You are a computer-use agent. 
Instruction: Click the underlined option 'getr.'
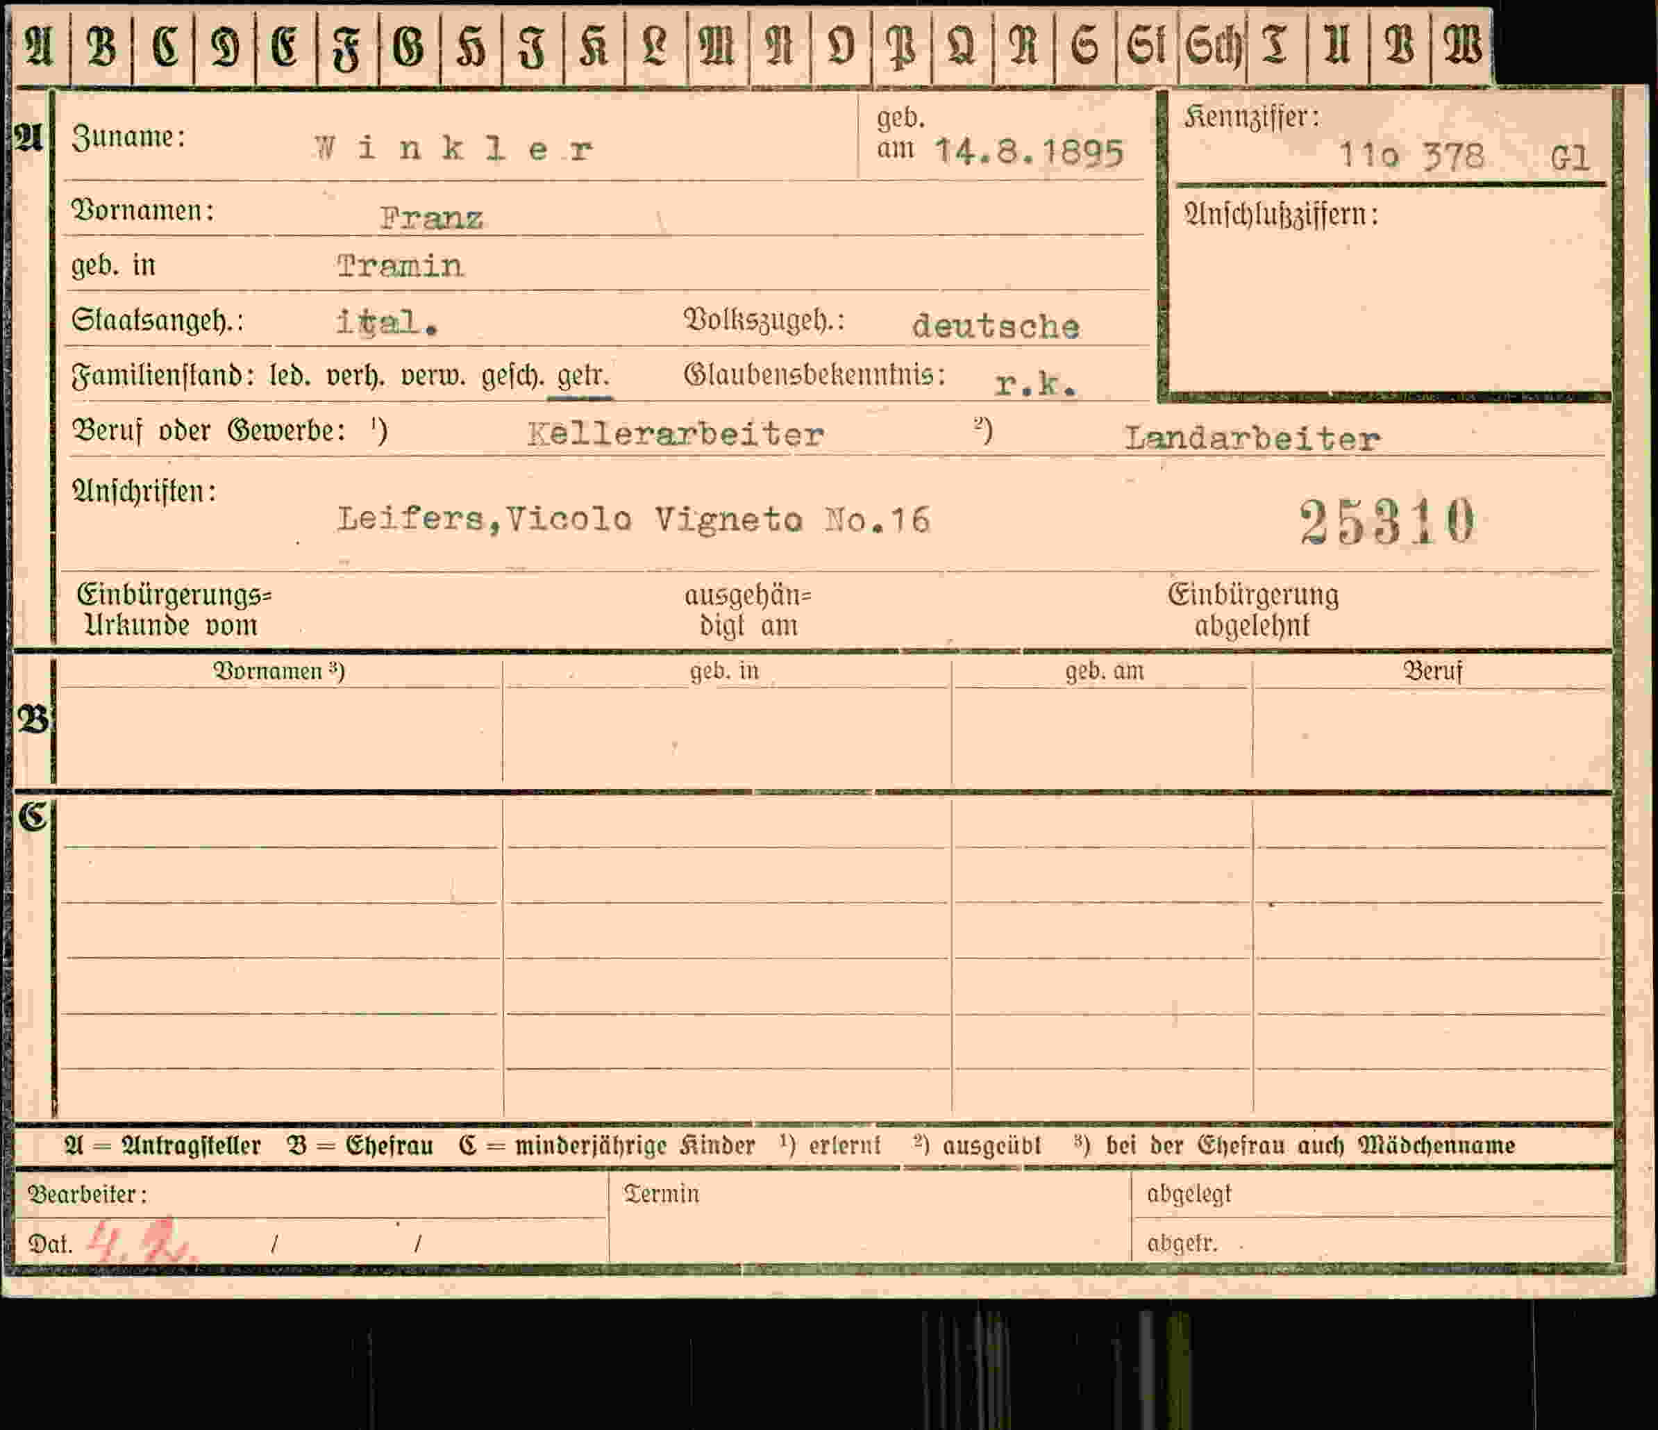coord(583,376)
